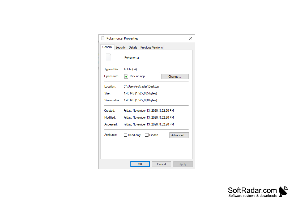
Task: Dismiss dialog with Cancel button
Action: [161, 164]
